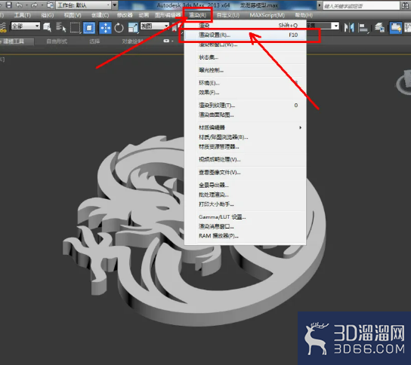
Task: Open the 全部 selection filter dropdown
Action: pyautogui.click(x=26, y=26)
